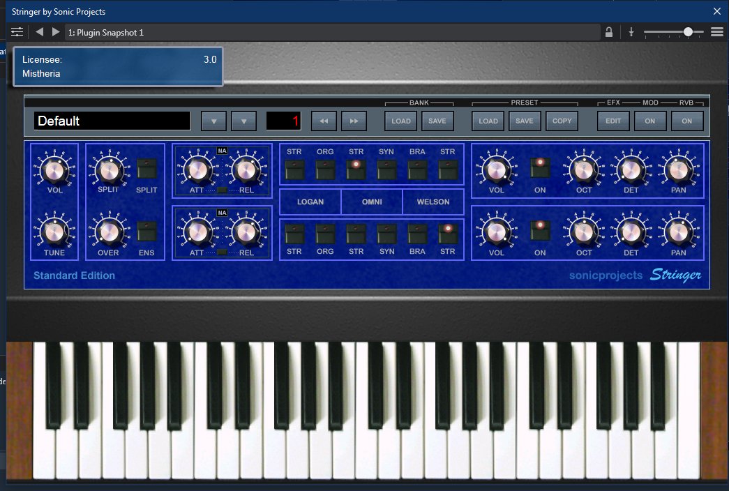
Task: Click PRESET SAVE button
Action: click(x=525, y=121)
